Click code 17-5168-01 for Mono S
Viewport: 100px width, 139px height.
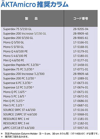(x=81, y=47)
